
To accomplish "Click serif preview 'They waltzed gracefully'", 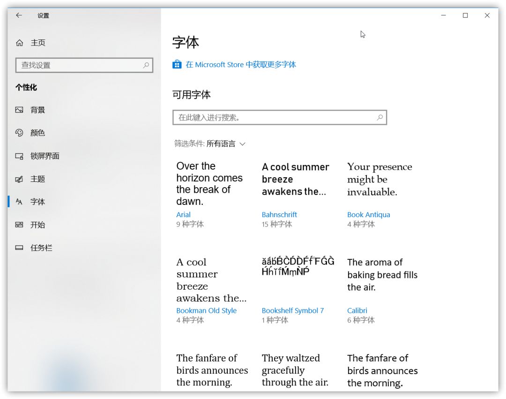I will (x=295, y=370).
